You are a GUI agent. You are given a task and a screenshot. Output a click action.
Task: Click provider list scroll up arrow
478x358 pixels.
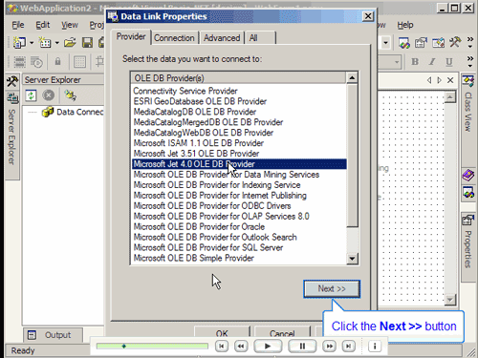352,78
